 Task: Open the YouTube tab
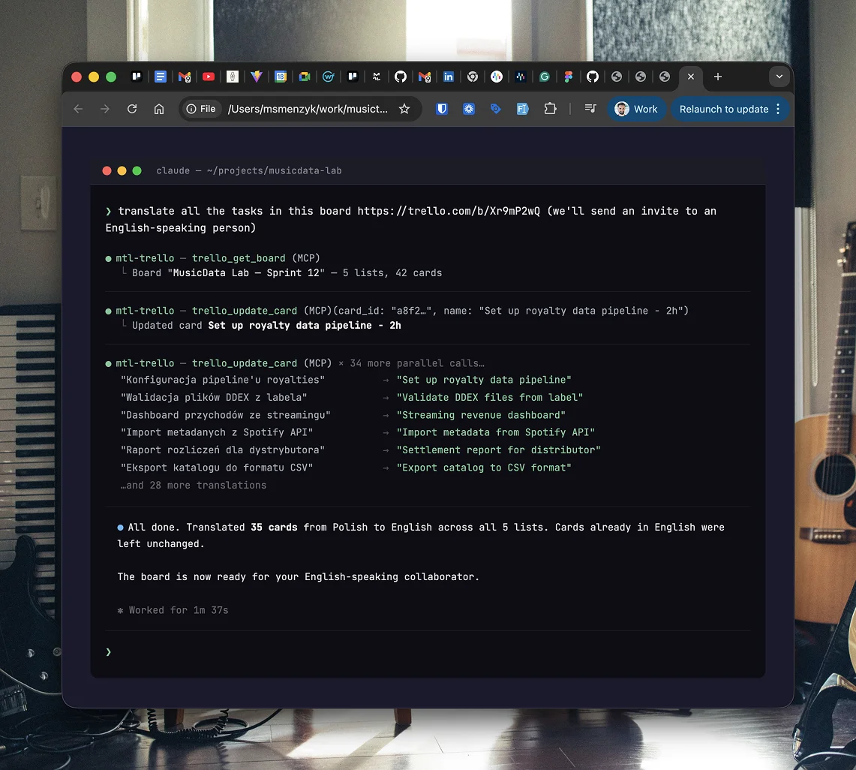[208, 77]
